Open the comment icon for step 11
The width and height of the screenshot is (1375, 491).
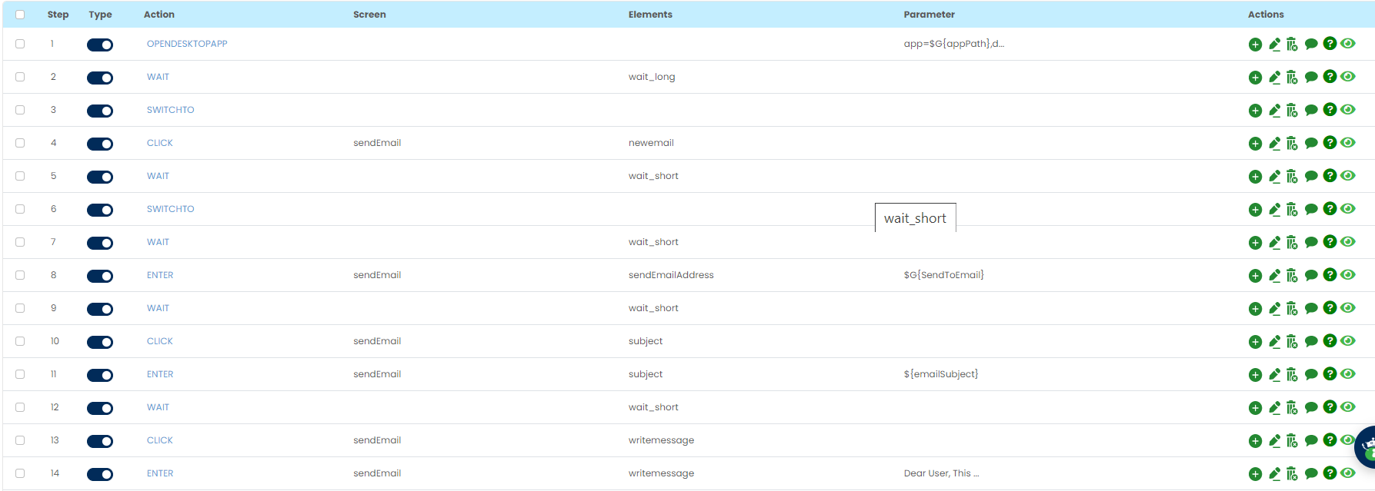point(1311,375)
